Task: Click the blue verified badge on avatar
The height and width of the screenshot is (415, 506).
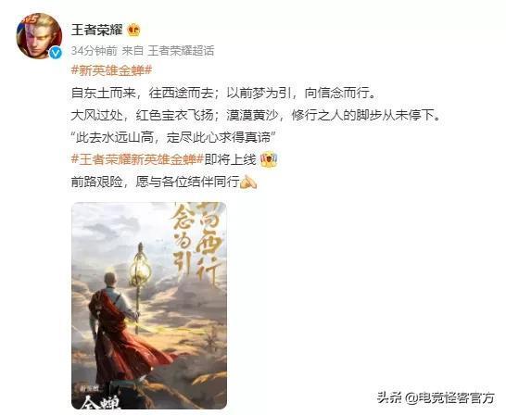Action: pos(56,52)
